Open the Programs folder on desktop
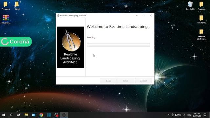This screenshot has height=118, width=210. click(x=5, y=6)
